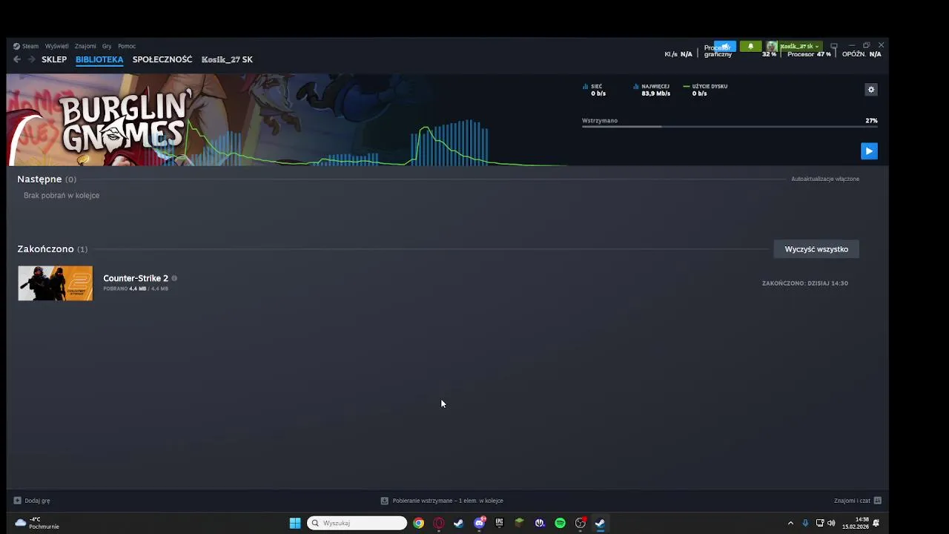The width and height of the screenshot is (949, 534).
Task: Click the Zakończono section header
Action: tap(53, 249)
